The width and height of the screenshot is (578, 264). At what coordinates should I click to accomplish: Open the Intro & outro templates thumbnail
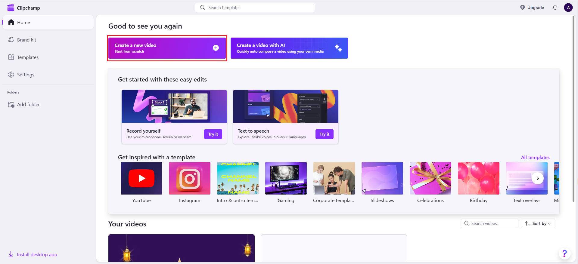point(238,178)
